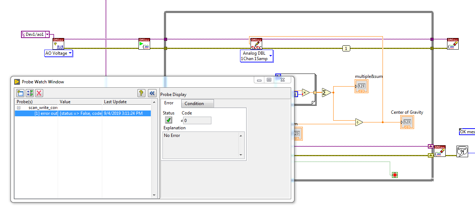Click the Center of Gravity label text
The width and height of the screenshot is (475, 213).
point(407,112)
